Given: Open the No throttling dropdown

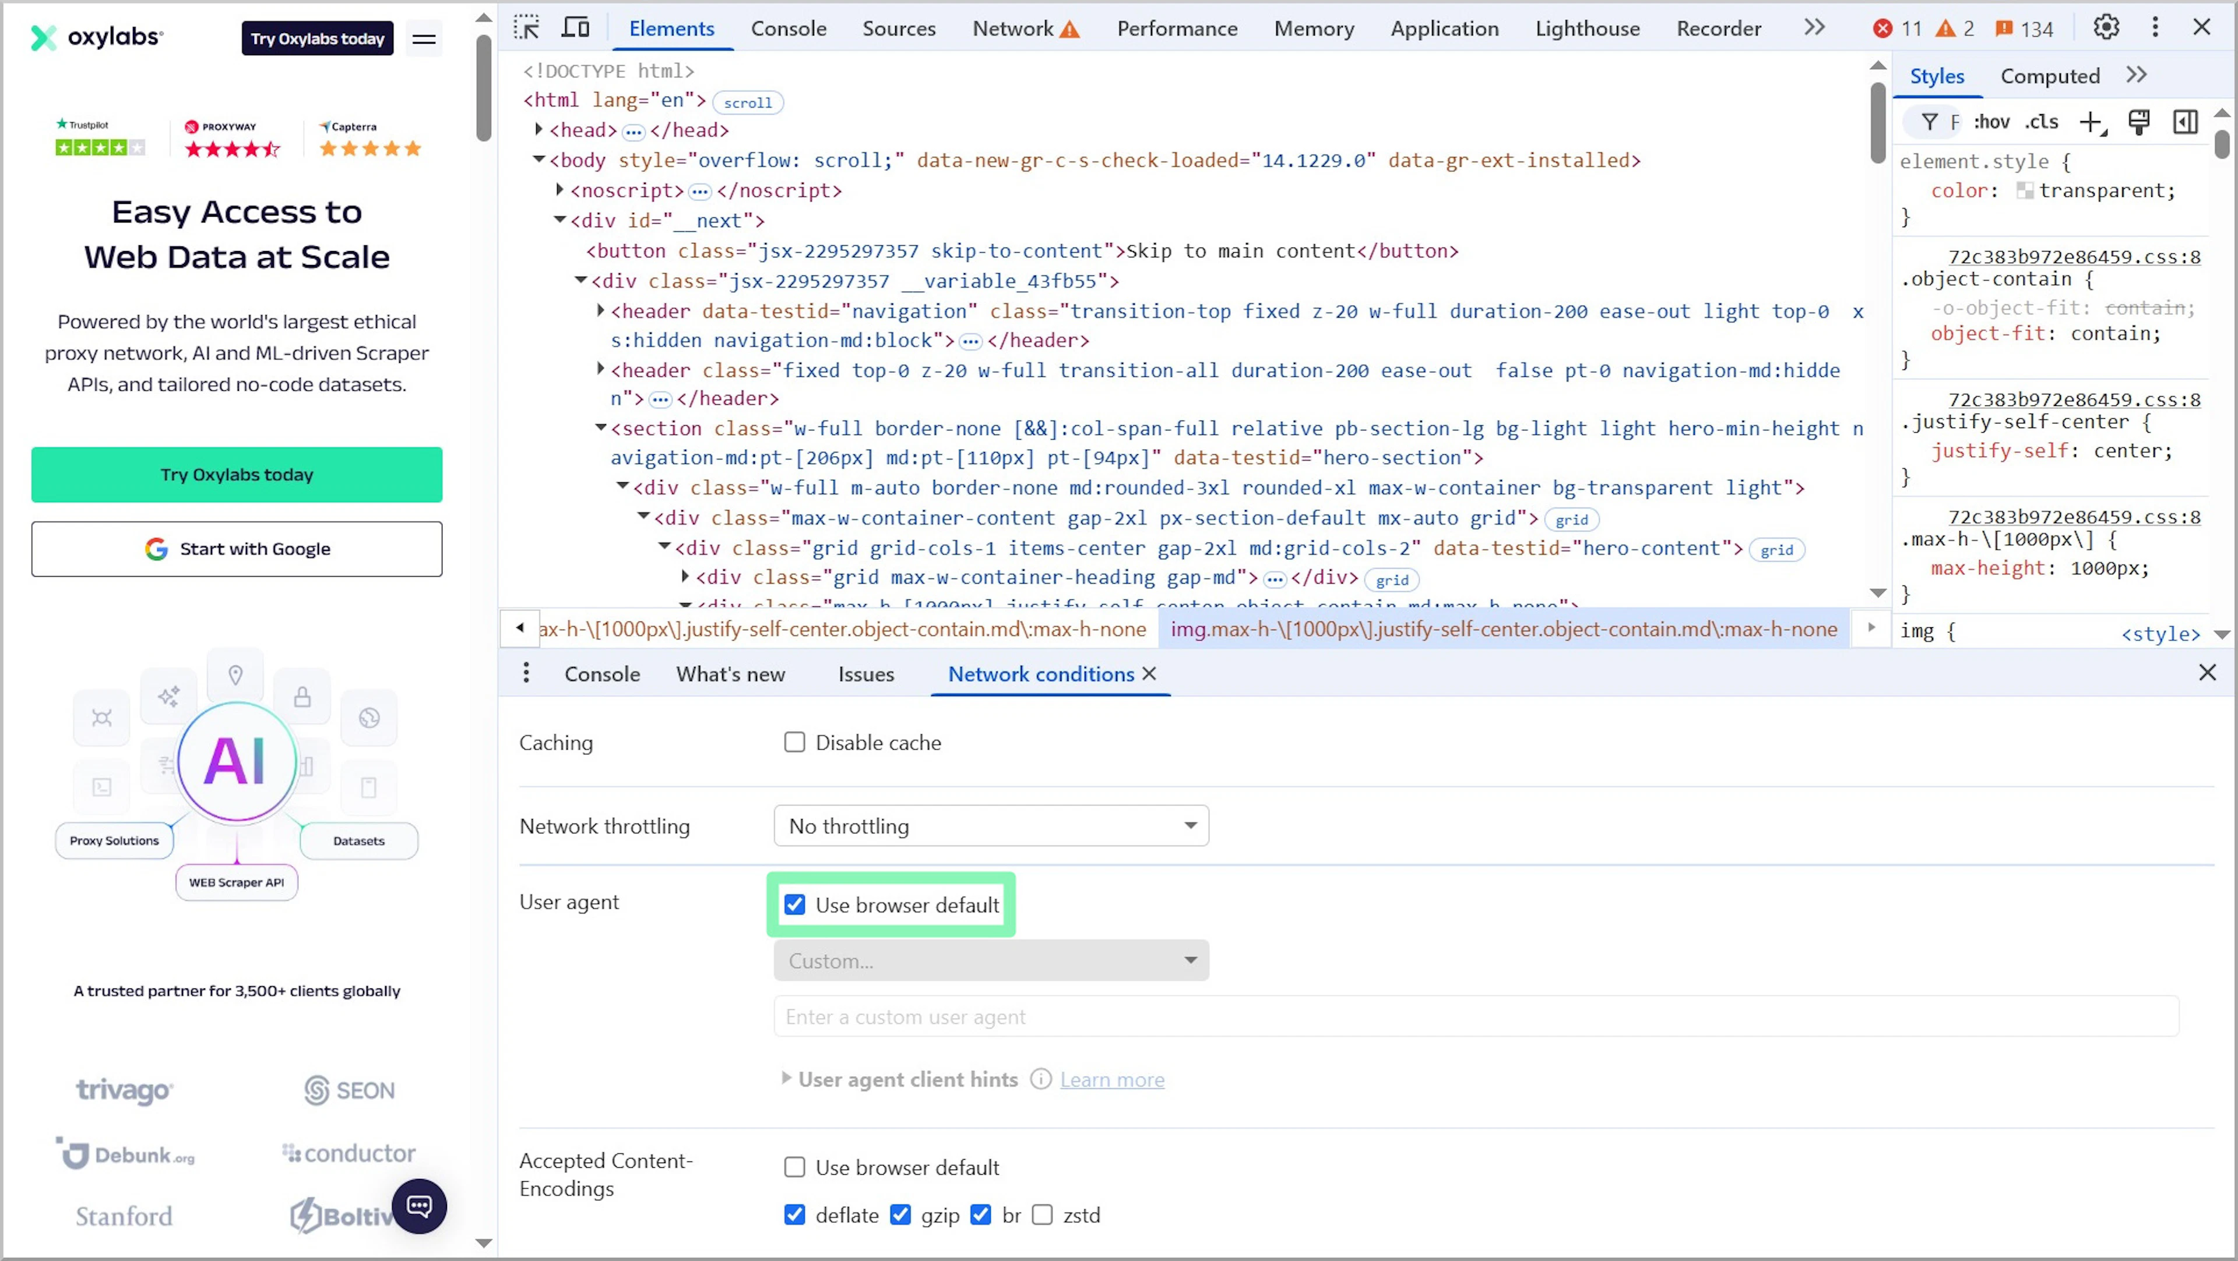Looking at the screenshot, I should coord(990,825).
